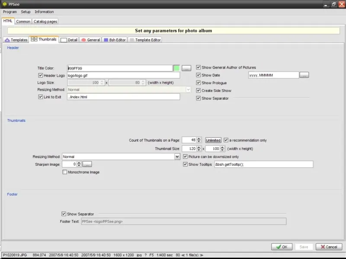Screen dimensions: 346x259
Task: Click the Footer Text field
Action: (183, 221)
